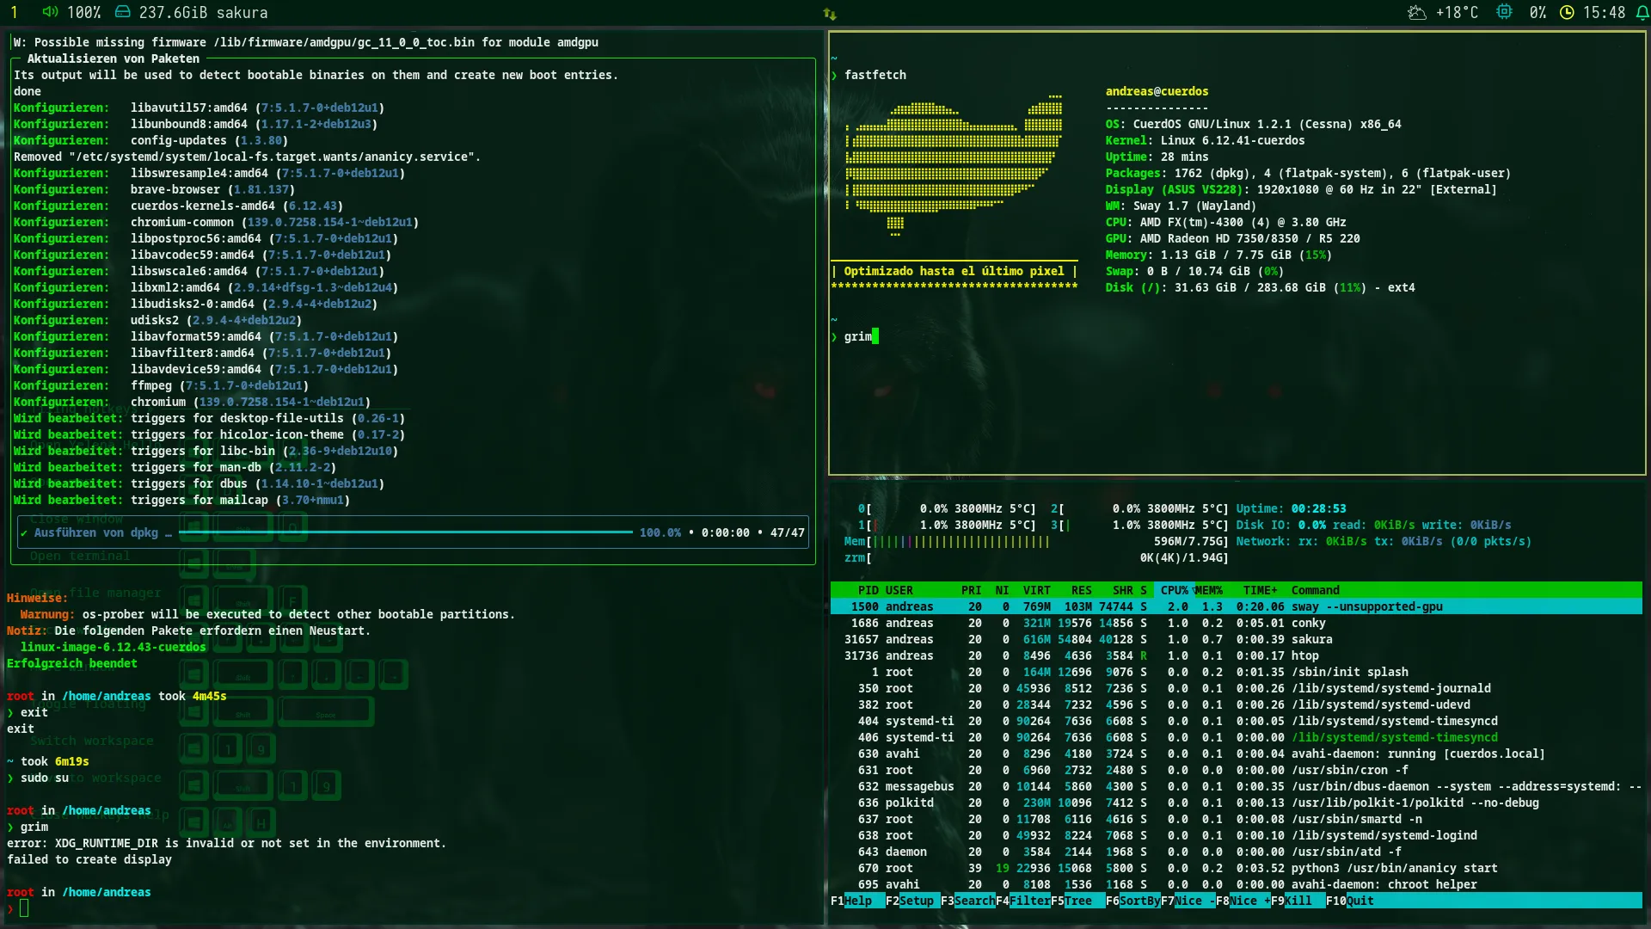The image size is (1651, 929).
Task: Sort by MEM% column header in htop
Action: click(1208, 590)
